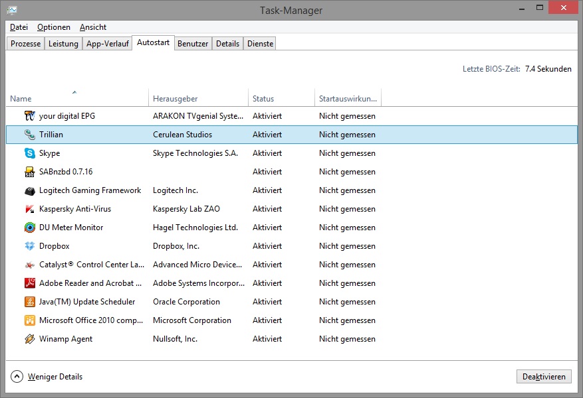The image size is (583, 398).
Task: Select the Dropbox entry name
Action: 55,246
